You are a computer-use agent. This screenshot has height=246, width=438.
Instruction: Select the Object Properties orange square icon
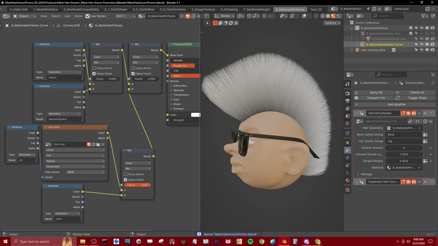coord(348,143)
